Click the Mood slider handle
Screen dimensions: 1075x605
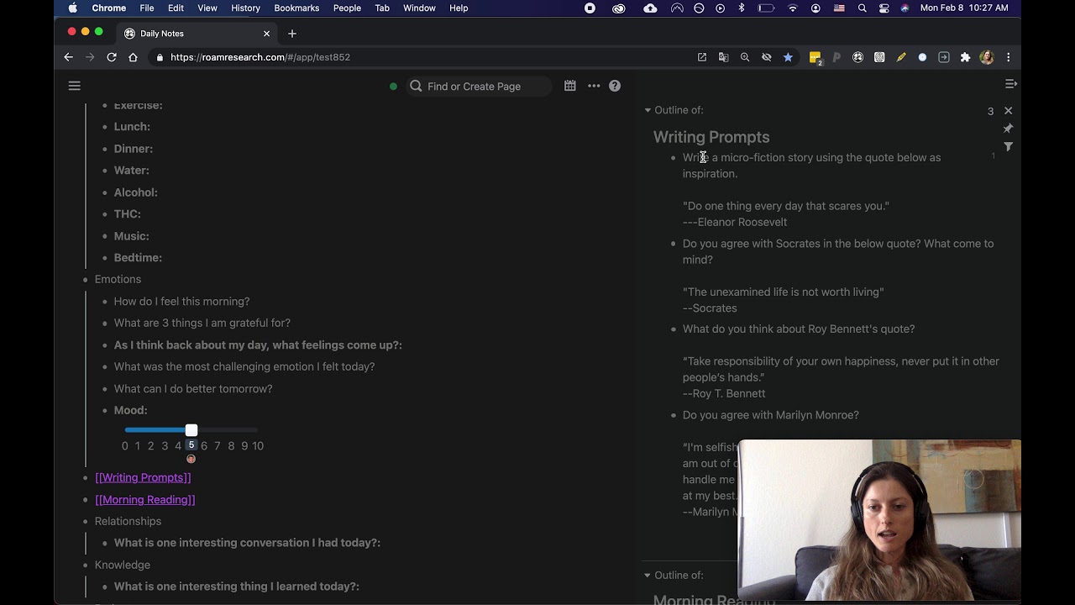coord(191,430)
